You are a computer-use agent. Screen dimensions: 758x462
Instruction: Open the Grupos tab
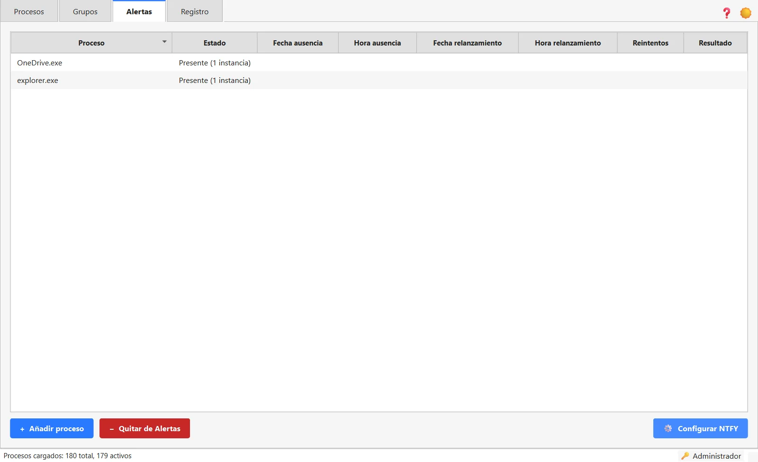pos(85,11)
